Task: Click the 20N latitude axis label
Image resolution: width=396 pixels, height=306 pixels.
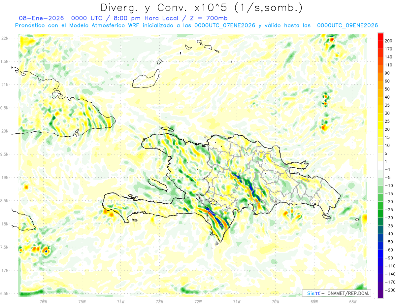Action: (x=5, y=131)
